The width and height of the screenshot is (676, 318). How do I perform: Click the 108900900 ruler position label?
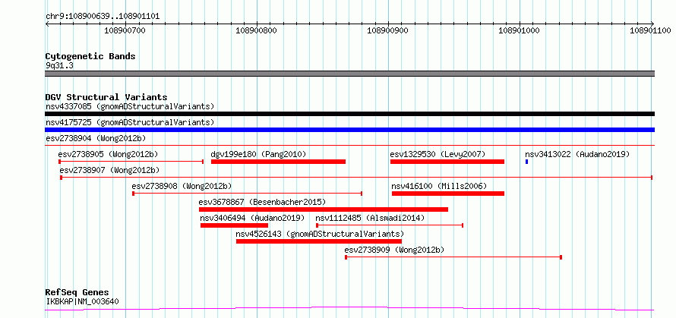pyautogui.click(x=387, y=30)
